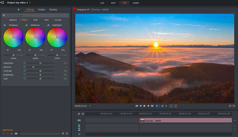Click the timeline zoom-in magnifier icon

point(79,114)
